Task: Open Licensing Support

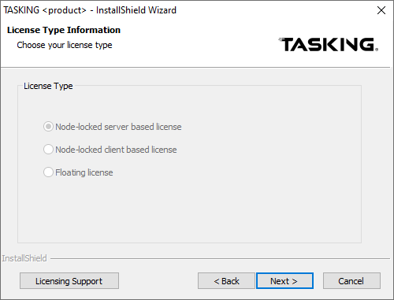Action: [x=69, y=281]
